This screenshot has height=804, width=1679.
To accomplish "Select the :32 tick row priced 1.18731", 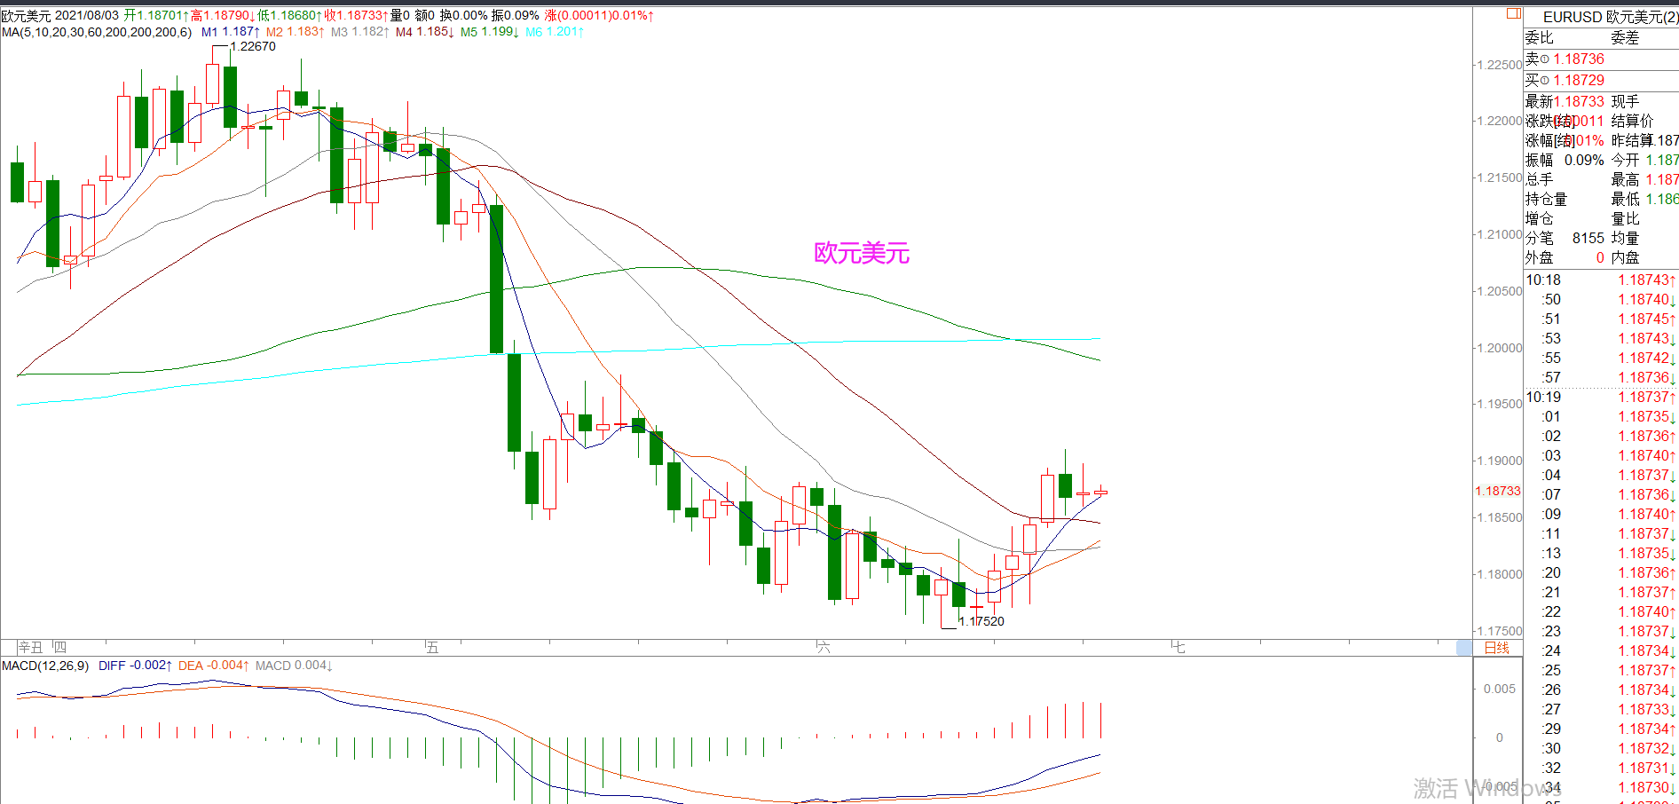I will [1601, 768].
